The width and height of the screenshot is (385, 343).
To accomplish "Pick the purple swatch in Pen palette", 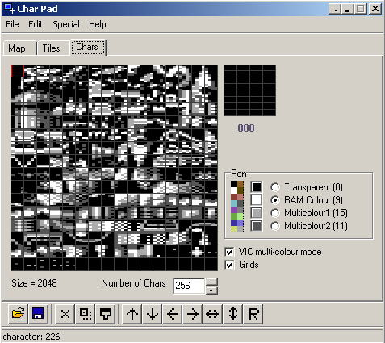I will pyautogui.click(x=234, y=210).
